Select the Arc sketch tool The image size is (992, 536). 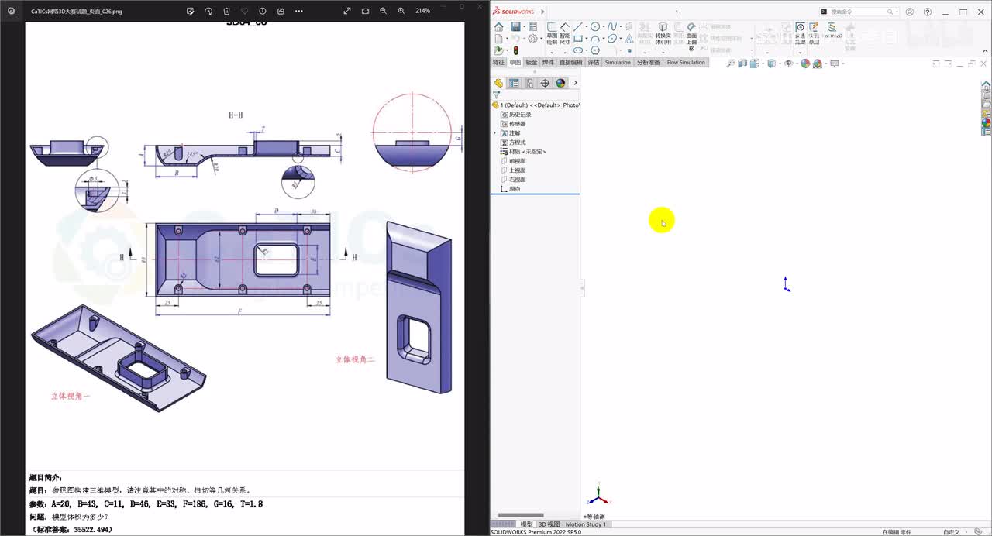(x=595, y=38)
